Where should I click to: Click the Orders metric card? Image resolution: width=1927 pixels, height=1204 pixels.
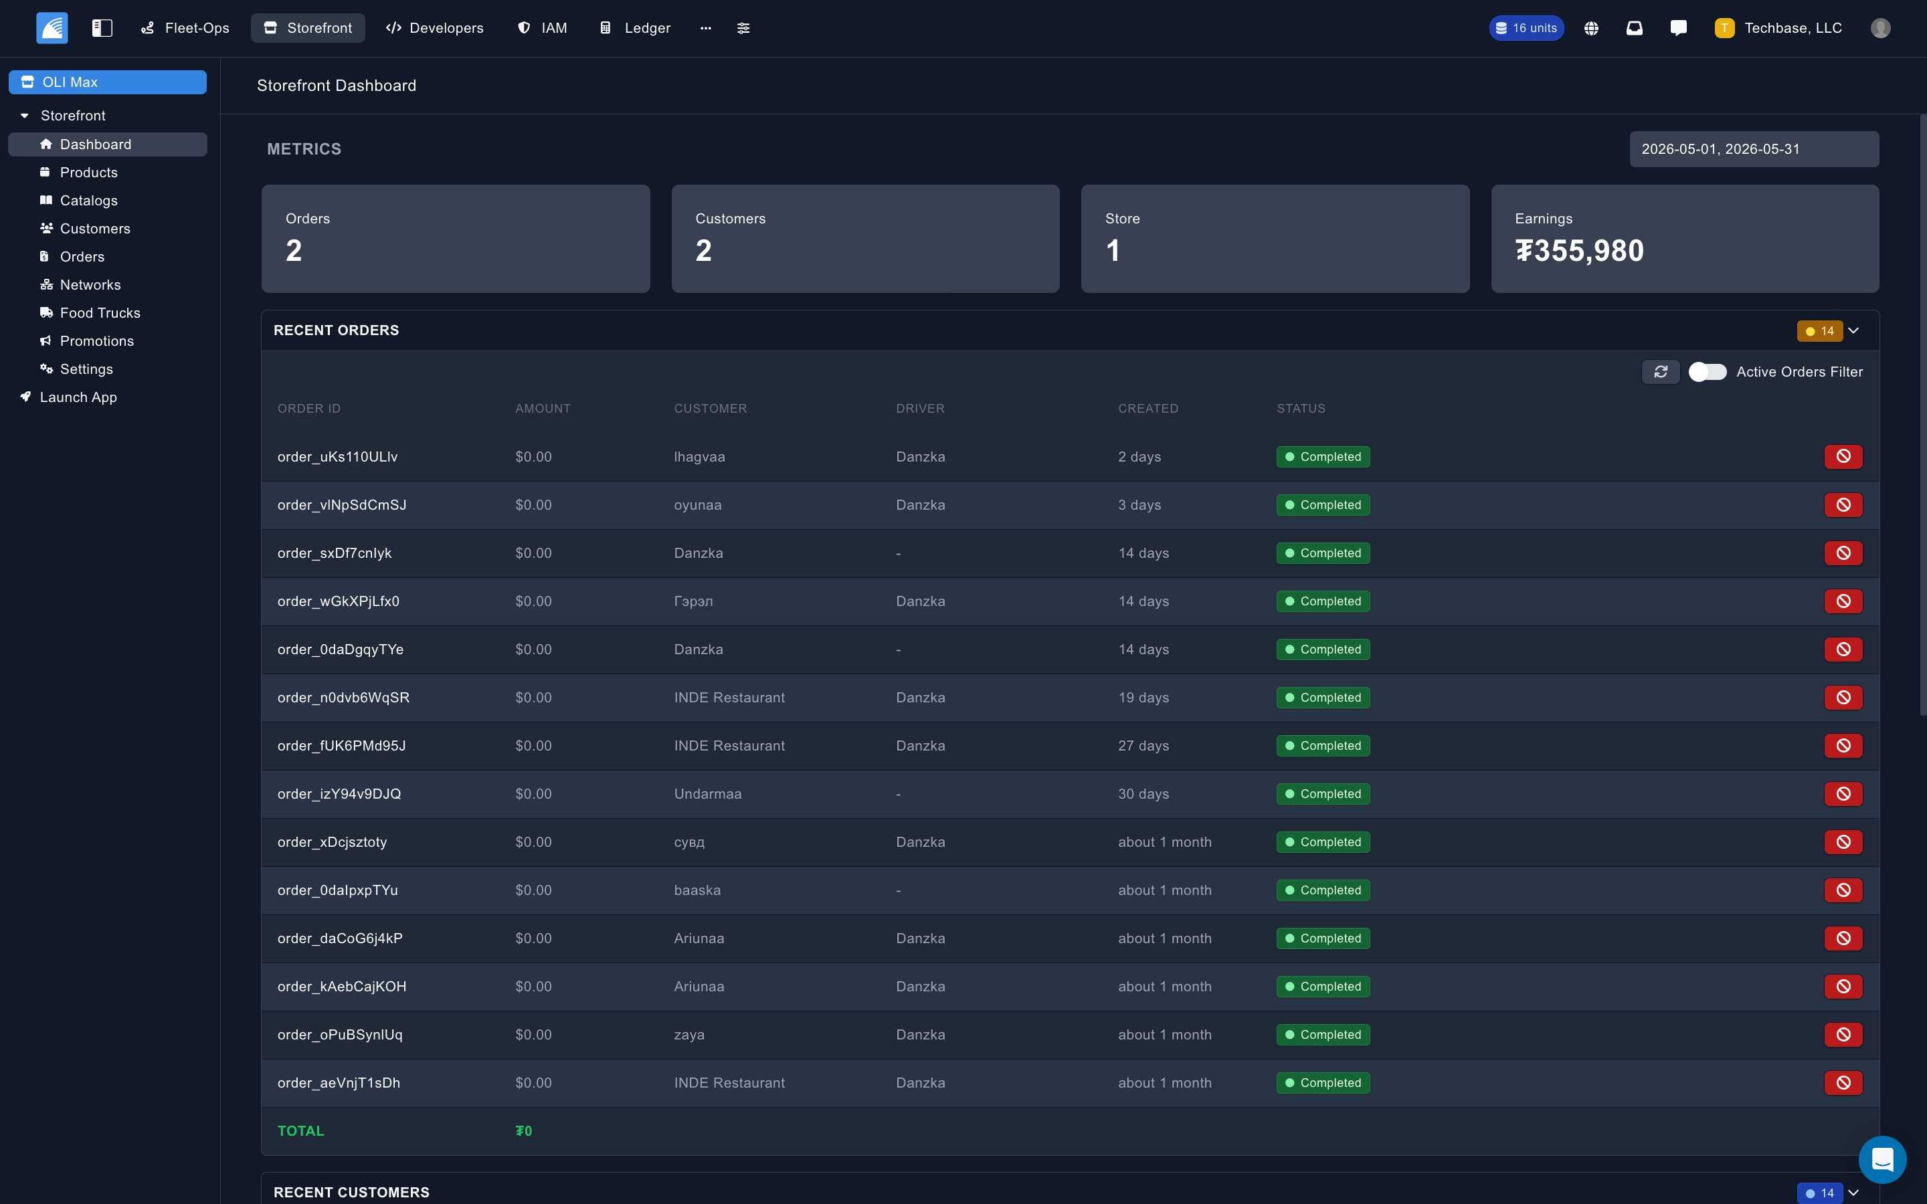point(456,239)
